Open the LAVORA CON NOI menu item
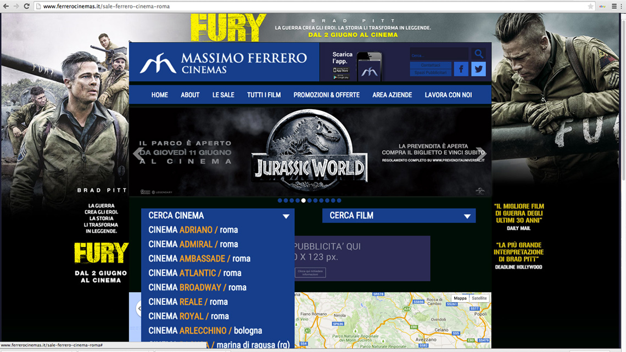 tap(448, 95)
